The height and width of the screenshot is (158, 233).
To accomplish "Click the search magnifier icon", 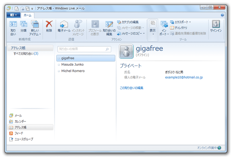I will 107,49.
